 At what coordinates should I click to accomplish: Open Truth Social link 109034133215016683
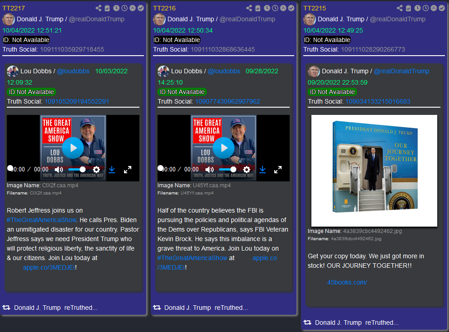377,101
